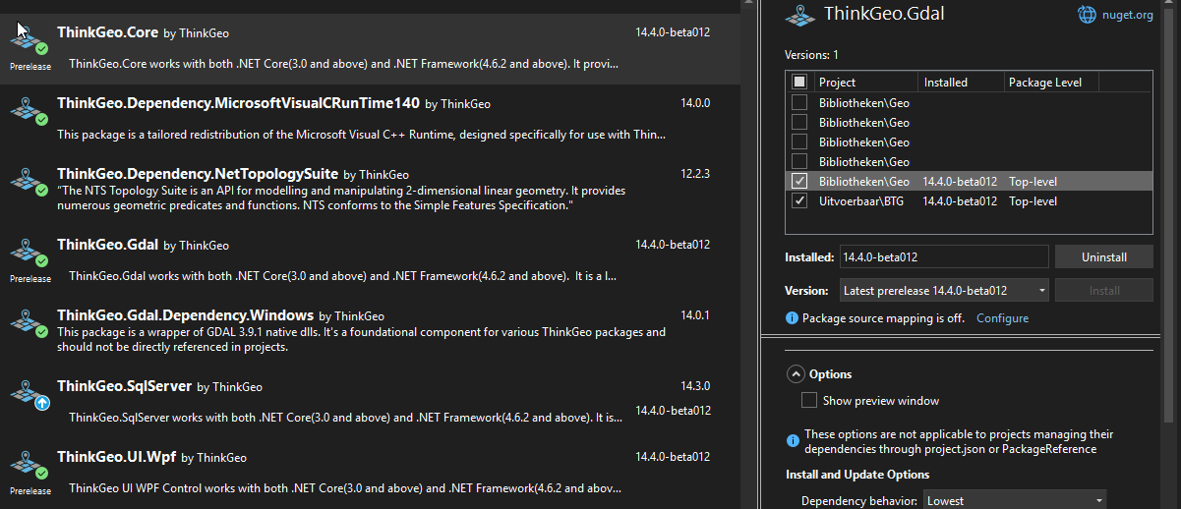Uncheck the highlighted Bibliotheken\Geo 14.4.0-beta012 checkbox
This screenshot has width=1181, height=509.
[x=799, y=181]
